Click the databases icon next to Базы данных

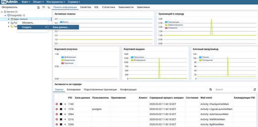click(x=12, y=19)
